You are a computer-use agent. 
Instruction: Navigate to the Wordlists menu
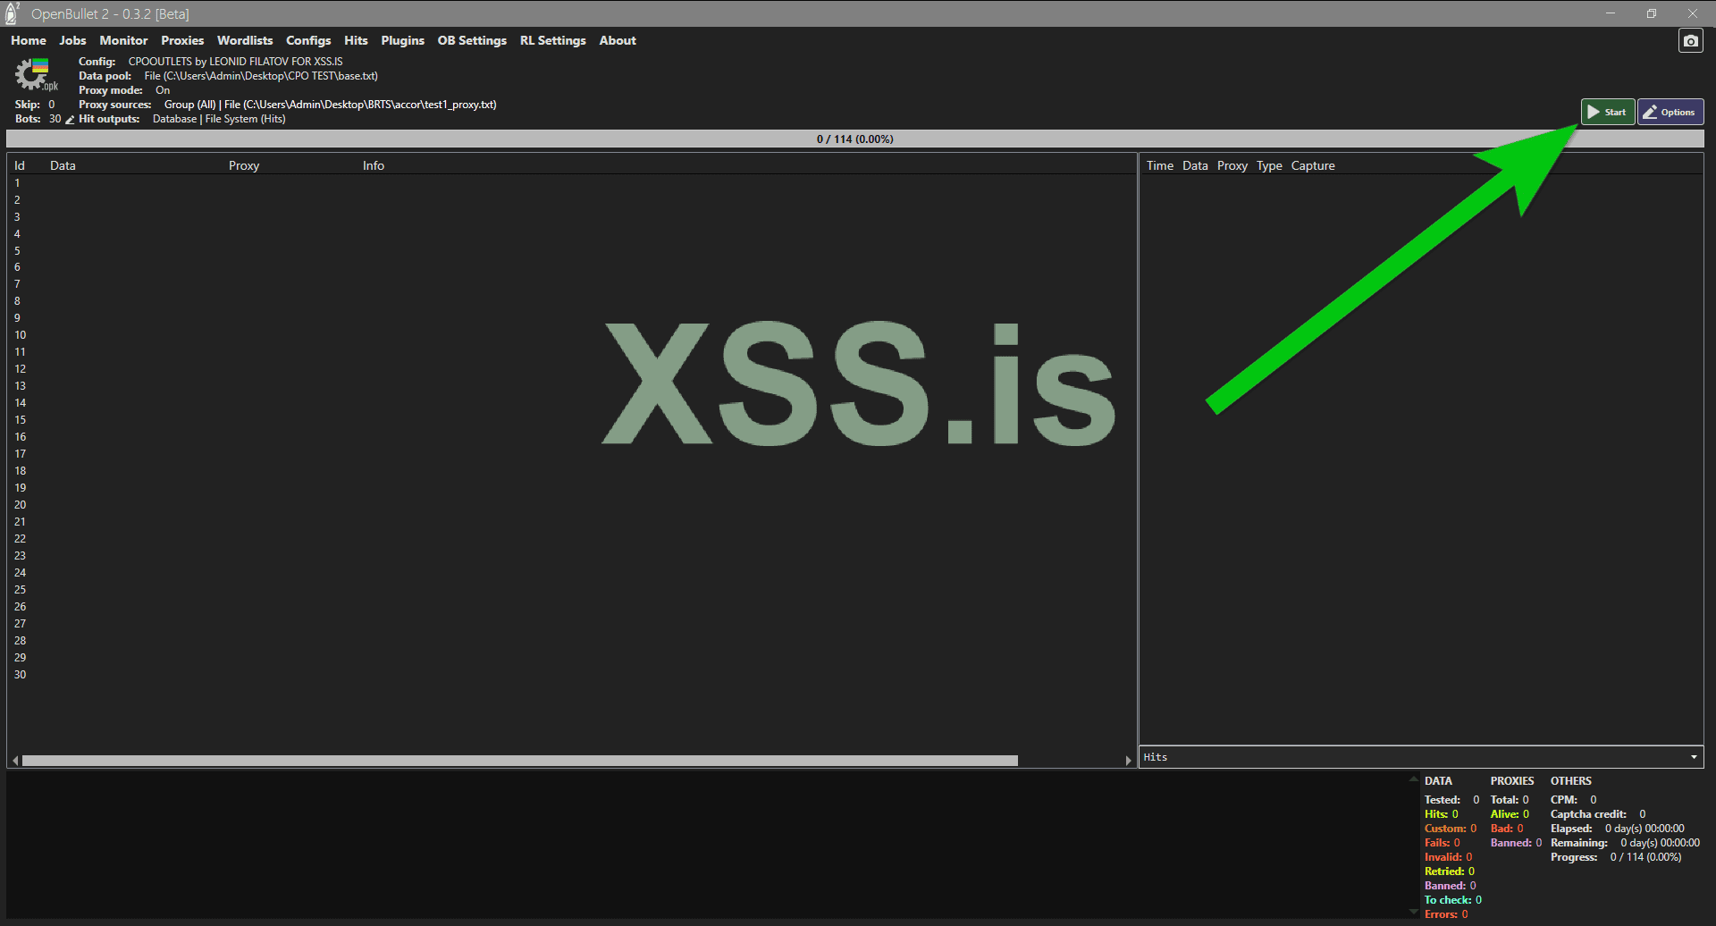click(245, 40)
